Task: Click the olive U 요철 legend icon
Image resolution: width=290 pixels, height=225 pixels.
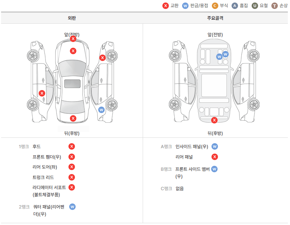Action: (x=255, y=5)
